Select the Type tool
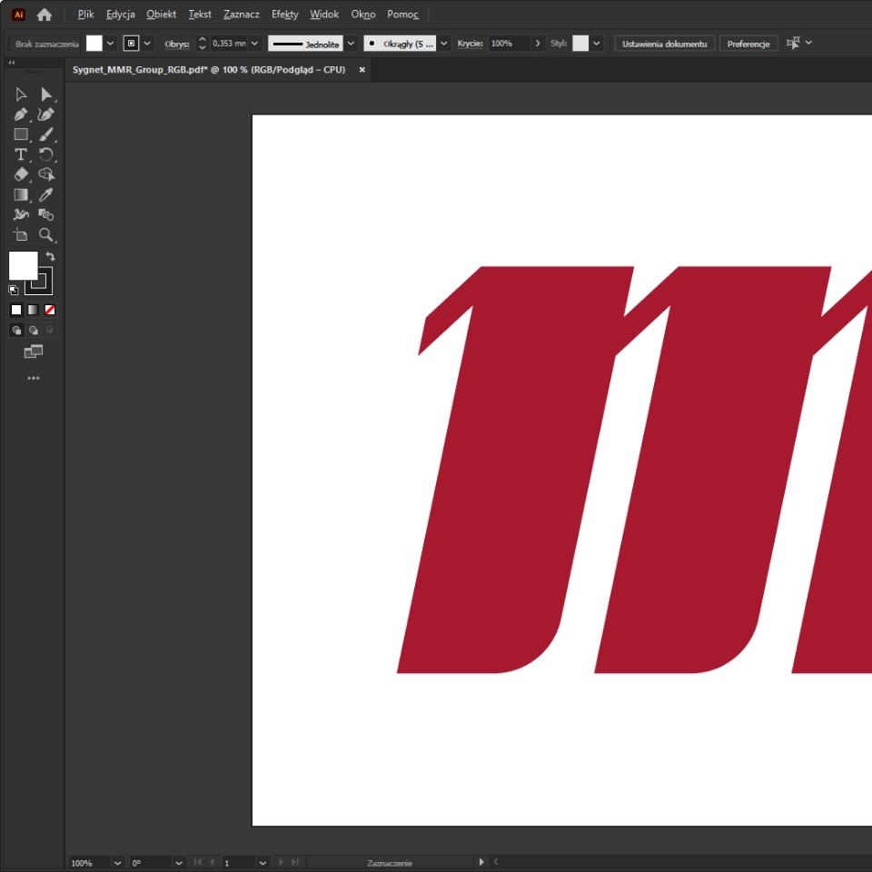This screenshot has height=872, width=872. 21,154
